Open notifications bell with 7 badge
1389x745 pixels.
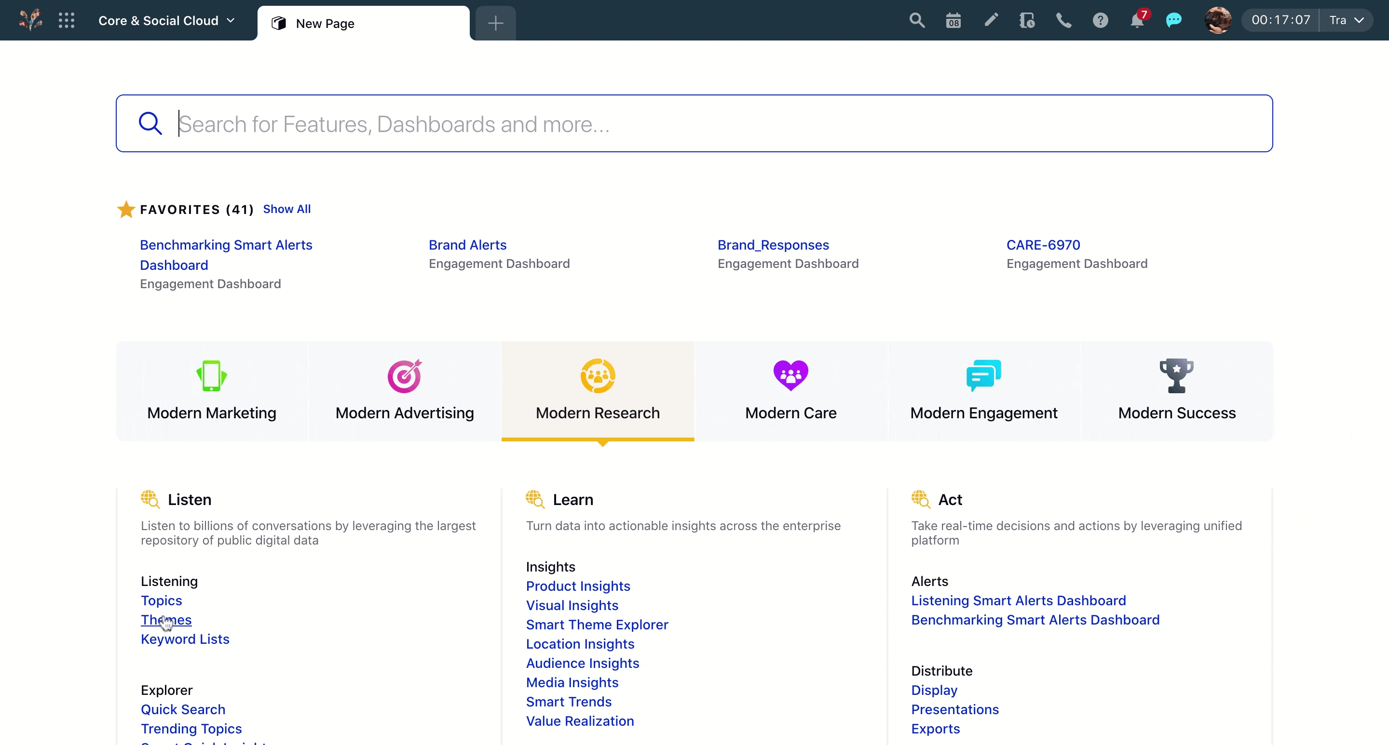click(1138, 20)
